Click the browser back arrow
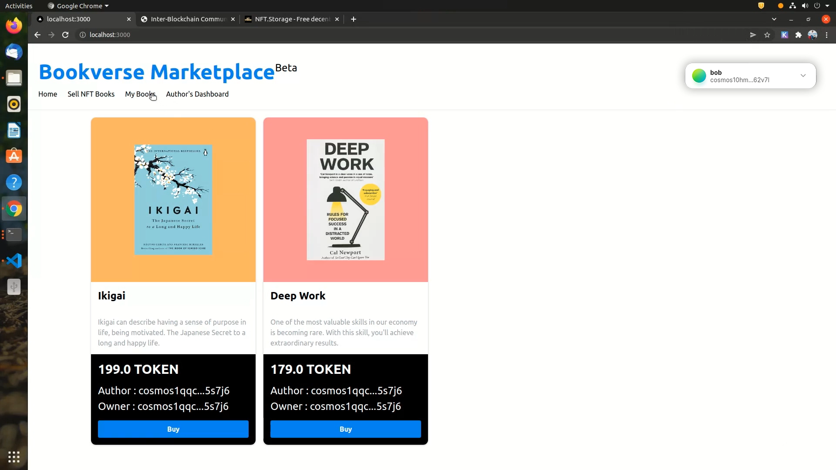The width and height of the screenshot is (836, 470). (x=37, y=35)
